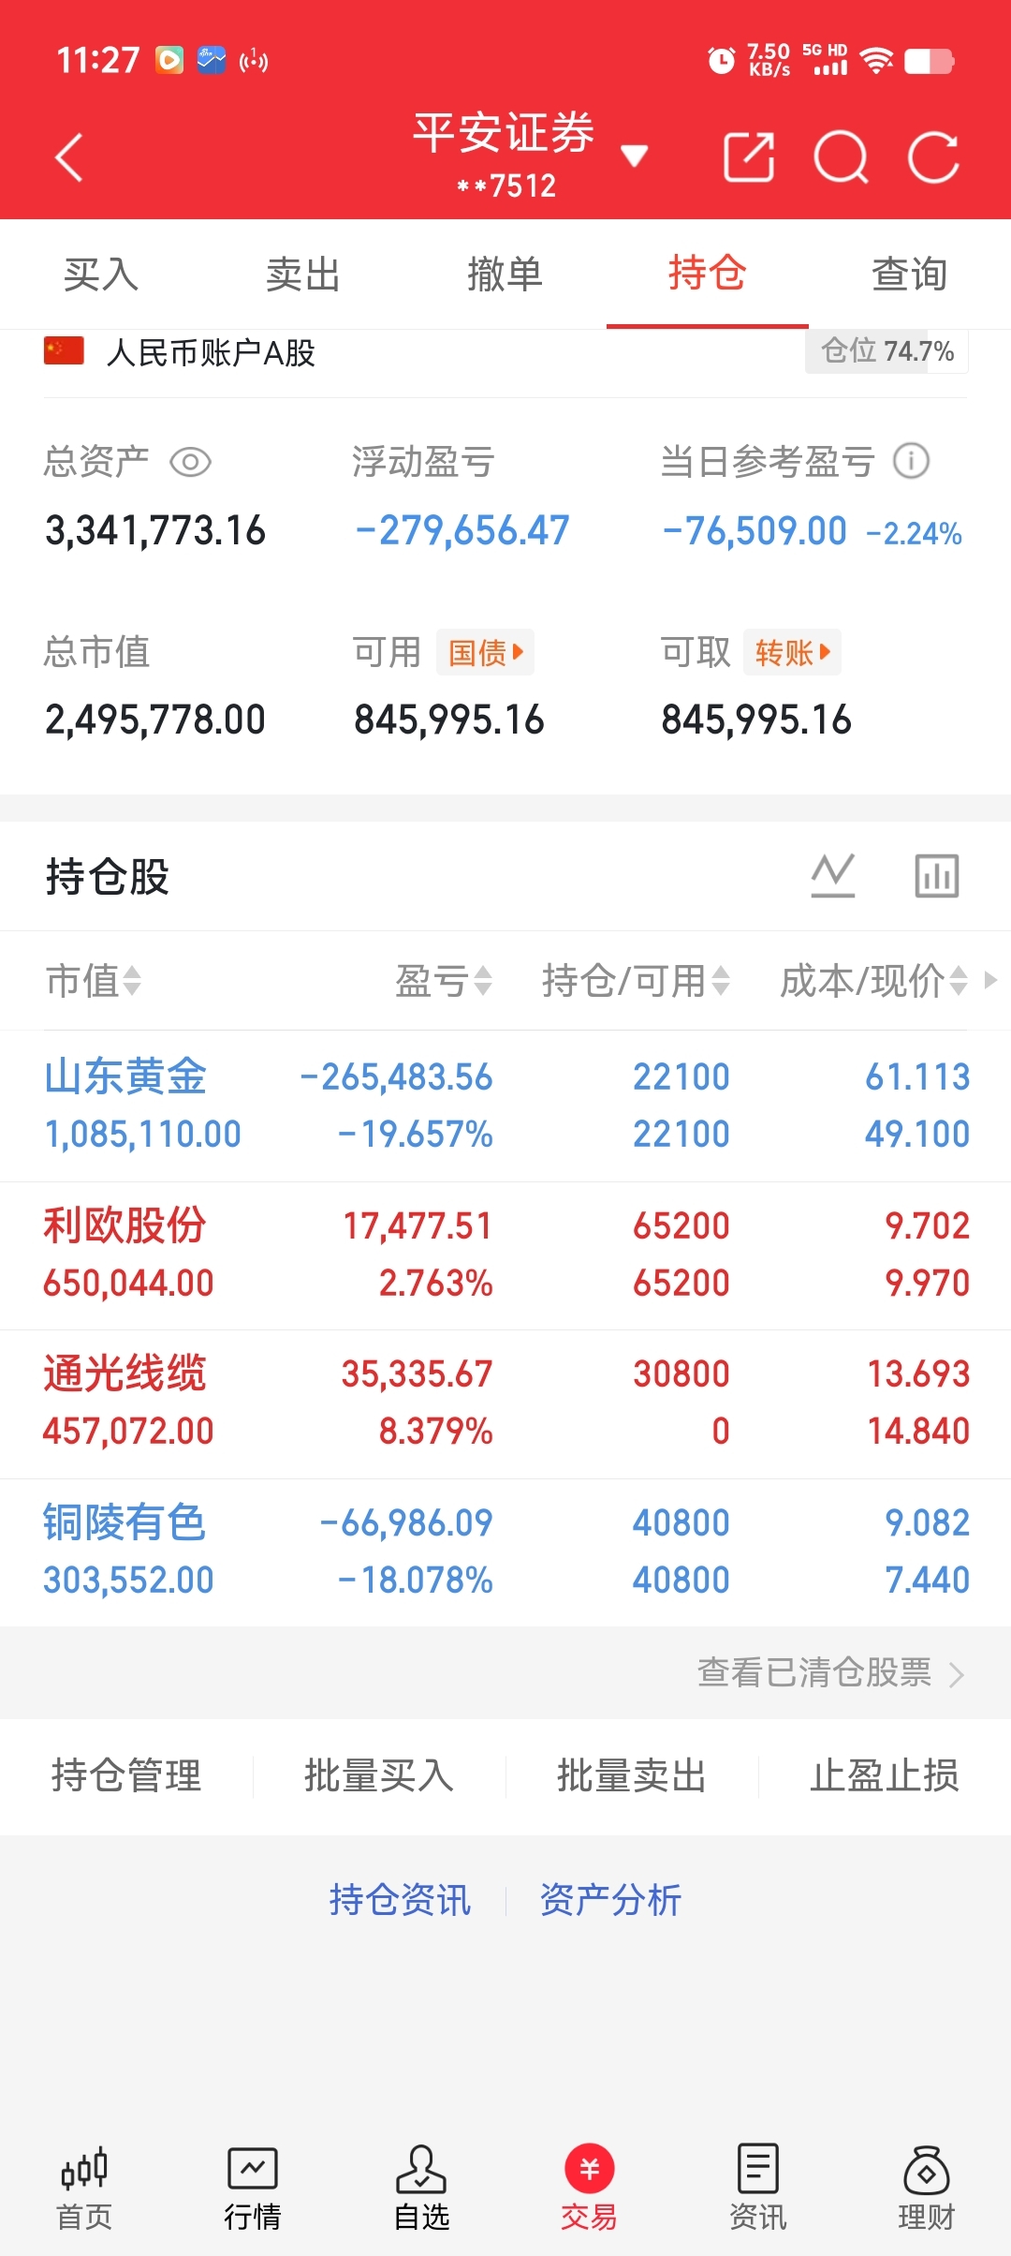Expand the 平安证券 account dropdown arrow

click(635, 156)
